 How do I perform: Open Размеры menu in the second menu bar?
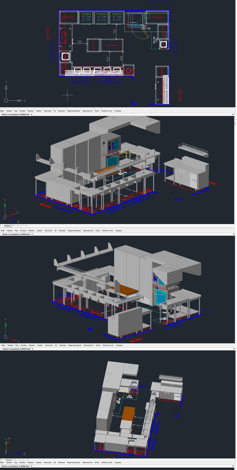point(62,230)
